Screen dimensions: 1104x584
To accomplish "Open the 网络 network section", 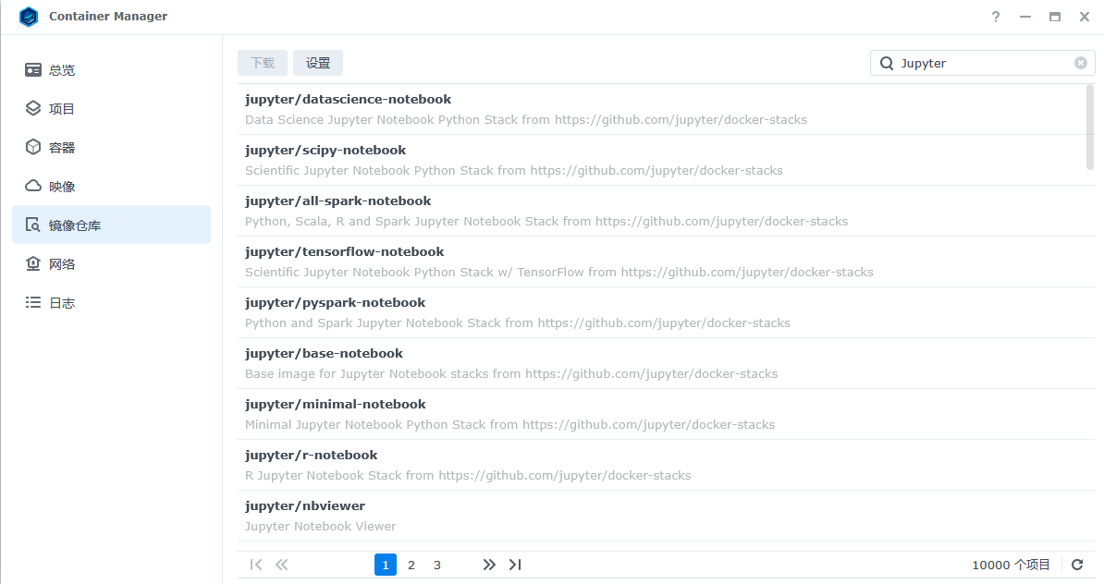I will pyautogui.click(x=111, y=264).
